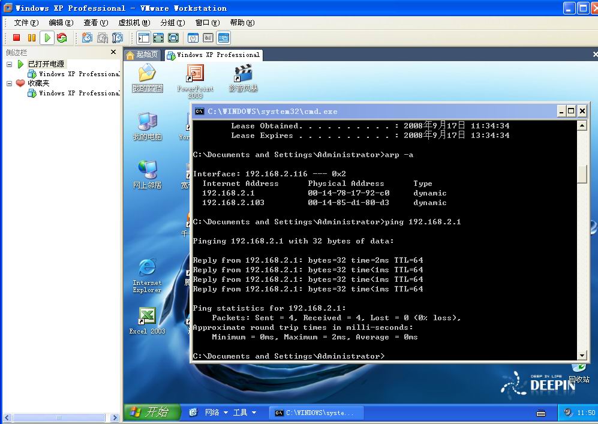Open the 分组(T) menu
598x424 pixels.
pos(173,23)
